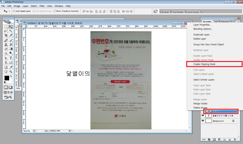
Task: Add layer mask at Layers panel bottom
Action: pos(214,139)
